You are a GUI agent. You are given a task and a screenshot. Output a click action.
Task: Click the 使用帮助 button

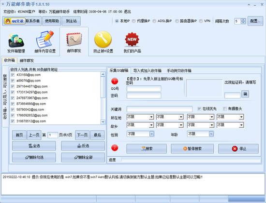point(52,21)
